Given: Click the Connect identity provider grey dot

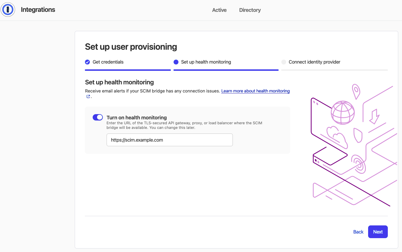Looking at the screenshot, I should 284,62.
